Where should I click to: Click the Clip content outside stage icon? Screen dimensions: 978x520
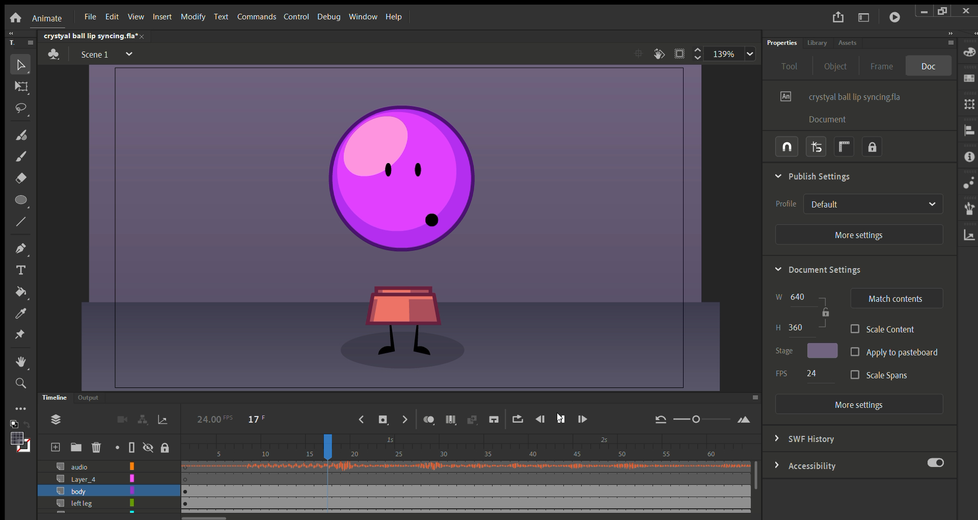tap(680, 54)
